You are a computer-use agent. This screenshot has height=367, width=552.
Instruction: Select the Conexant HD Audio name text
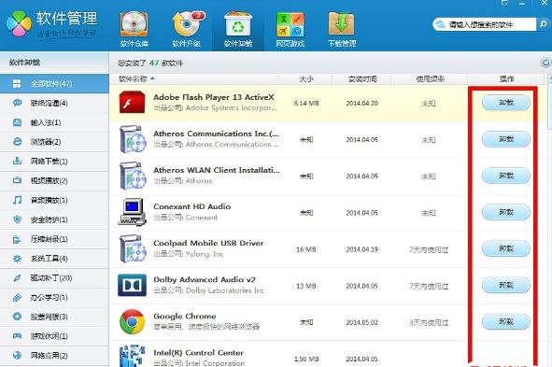(x=192, y=206)
